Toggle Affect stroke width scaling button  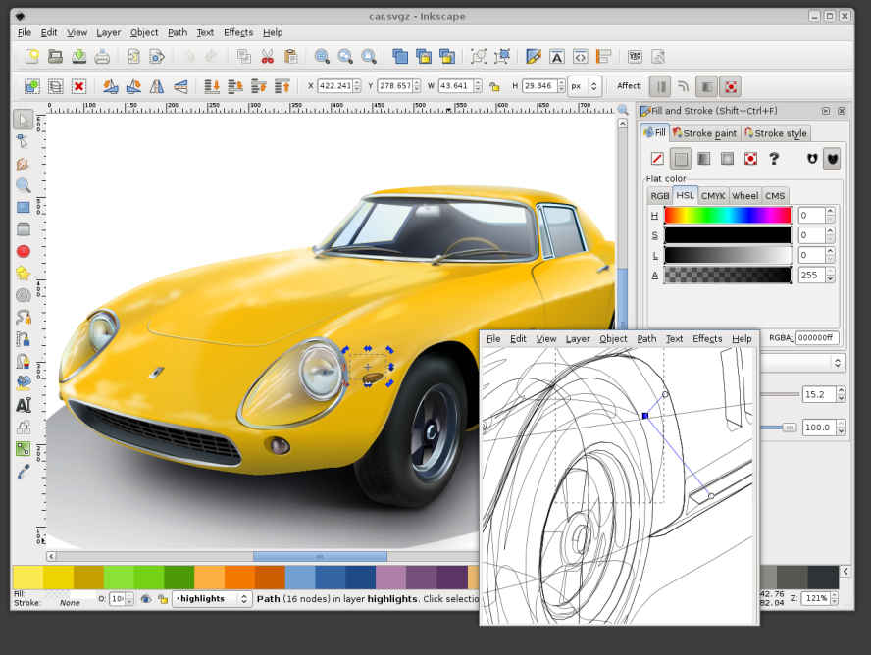[x=660, y=86]
